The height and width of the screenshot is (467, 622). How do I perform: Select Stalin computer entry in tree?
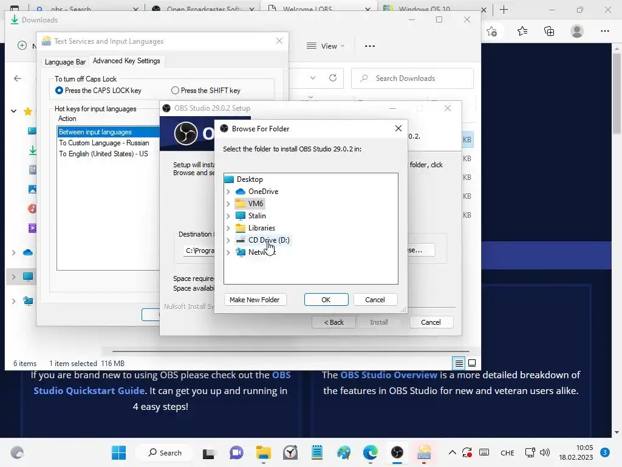coord(251,216)
